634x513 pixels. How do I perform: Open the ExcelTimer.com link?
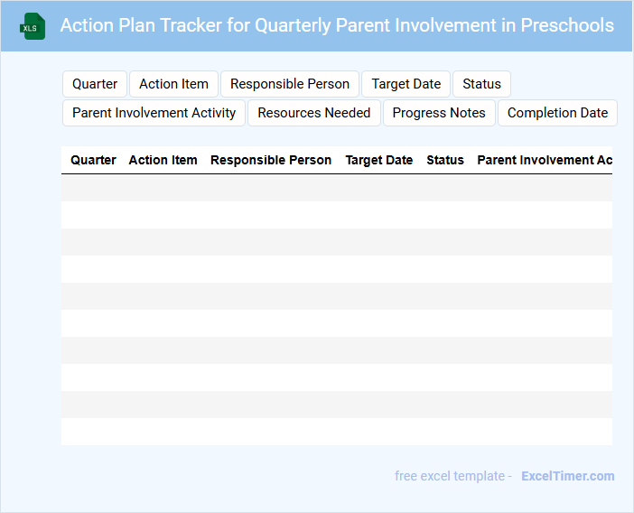coord(567,476)
